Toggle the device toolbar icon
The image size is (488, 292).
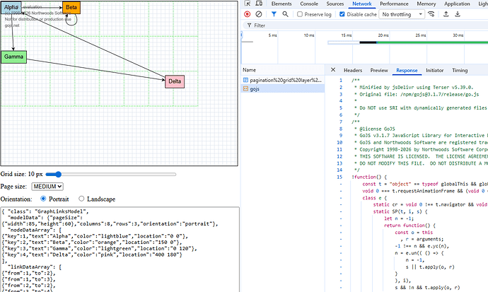click(260, 4)
